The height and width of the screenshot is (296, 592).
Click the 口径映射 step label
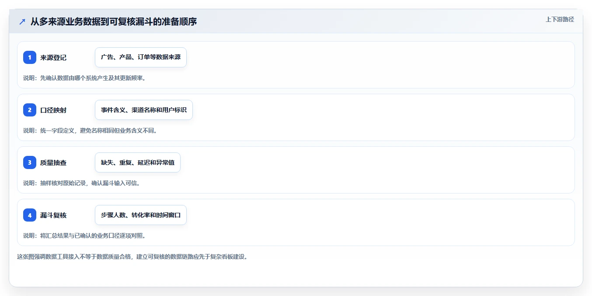pos(53,110)
